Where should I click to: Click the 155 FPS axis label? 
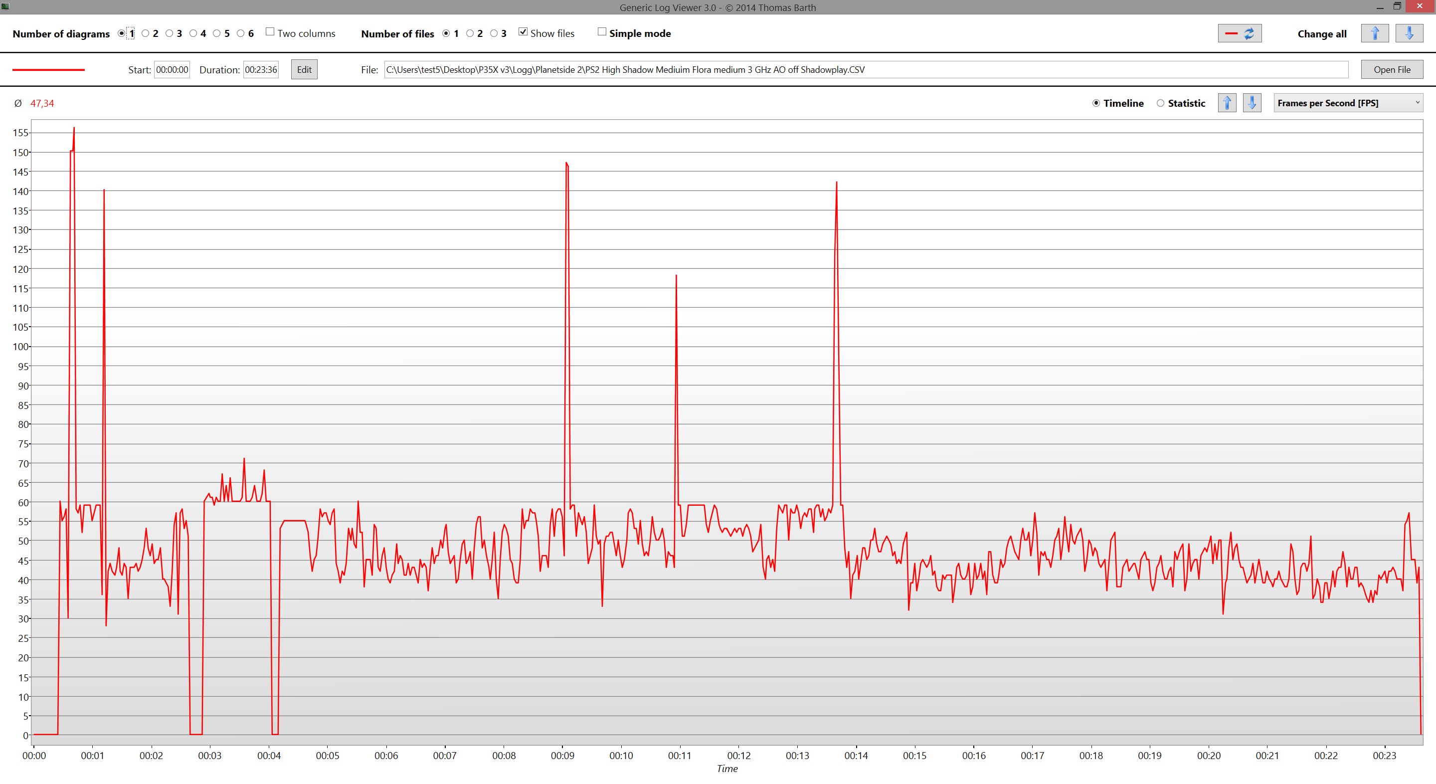[x=20, y=133]
